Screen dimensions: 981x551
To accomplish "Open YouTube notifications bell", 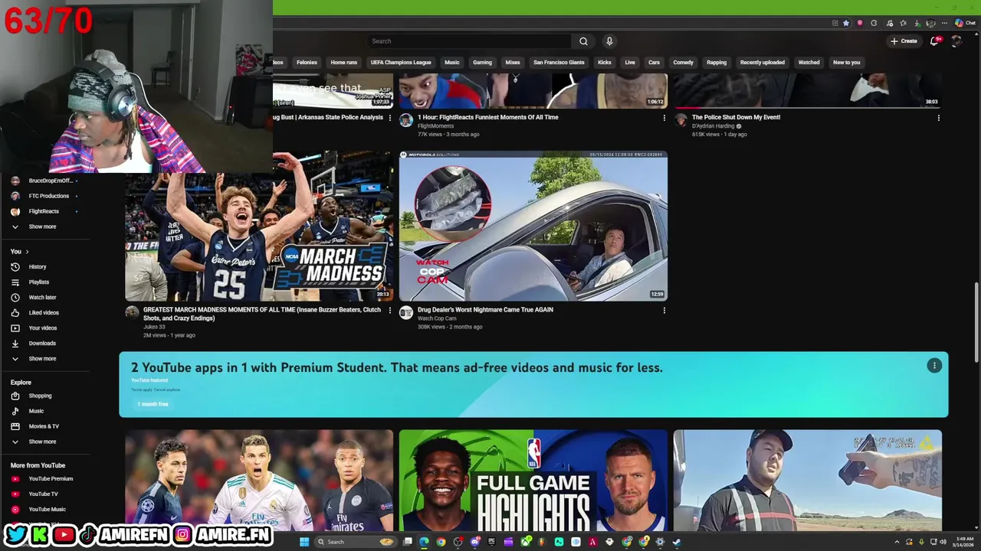I will tap(933, 41).
